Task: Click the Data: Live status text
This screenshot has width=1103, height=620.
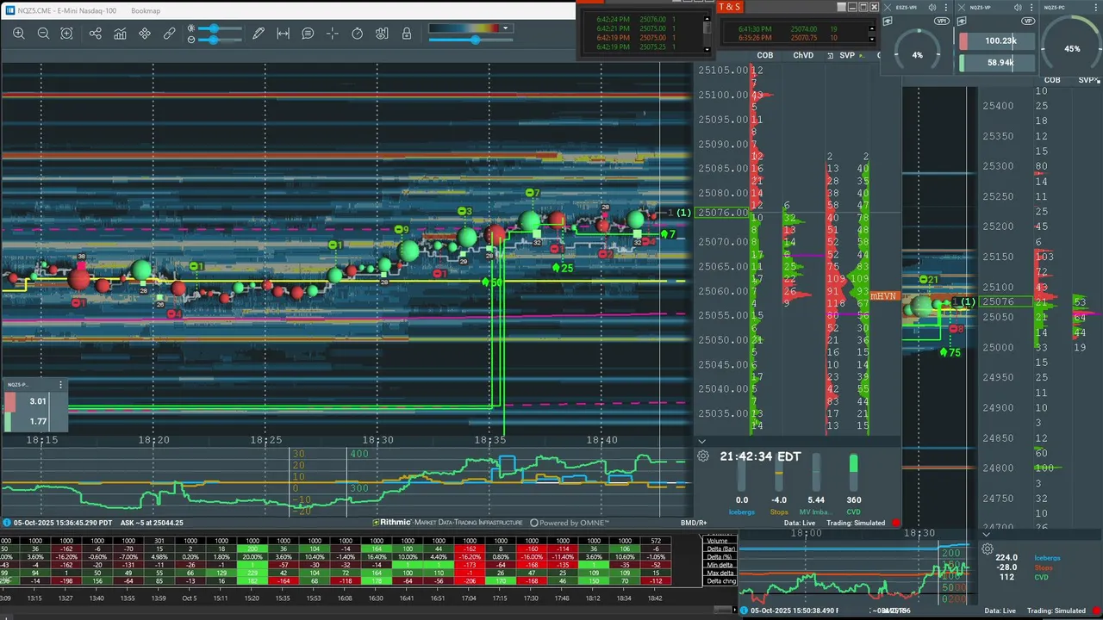Action: coord(799,523)
